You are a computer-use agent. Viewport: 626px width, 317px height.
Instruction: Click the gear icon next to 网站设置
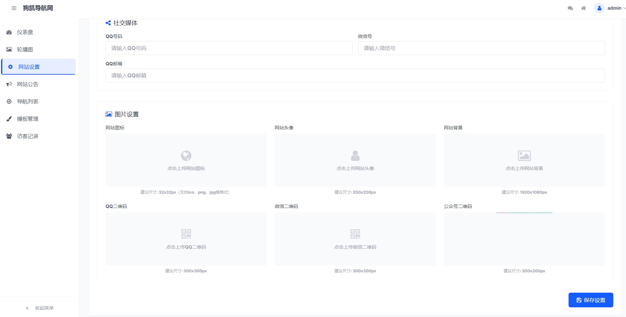tap(10, 67)
